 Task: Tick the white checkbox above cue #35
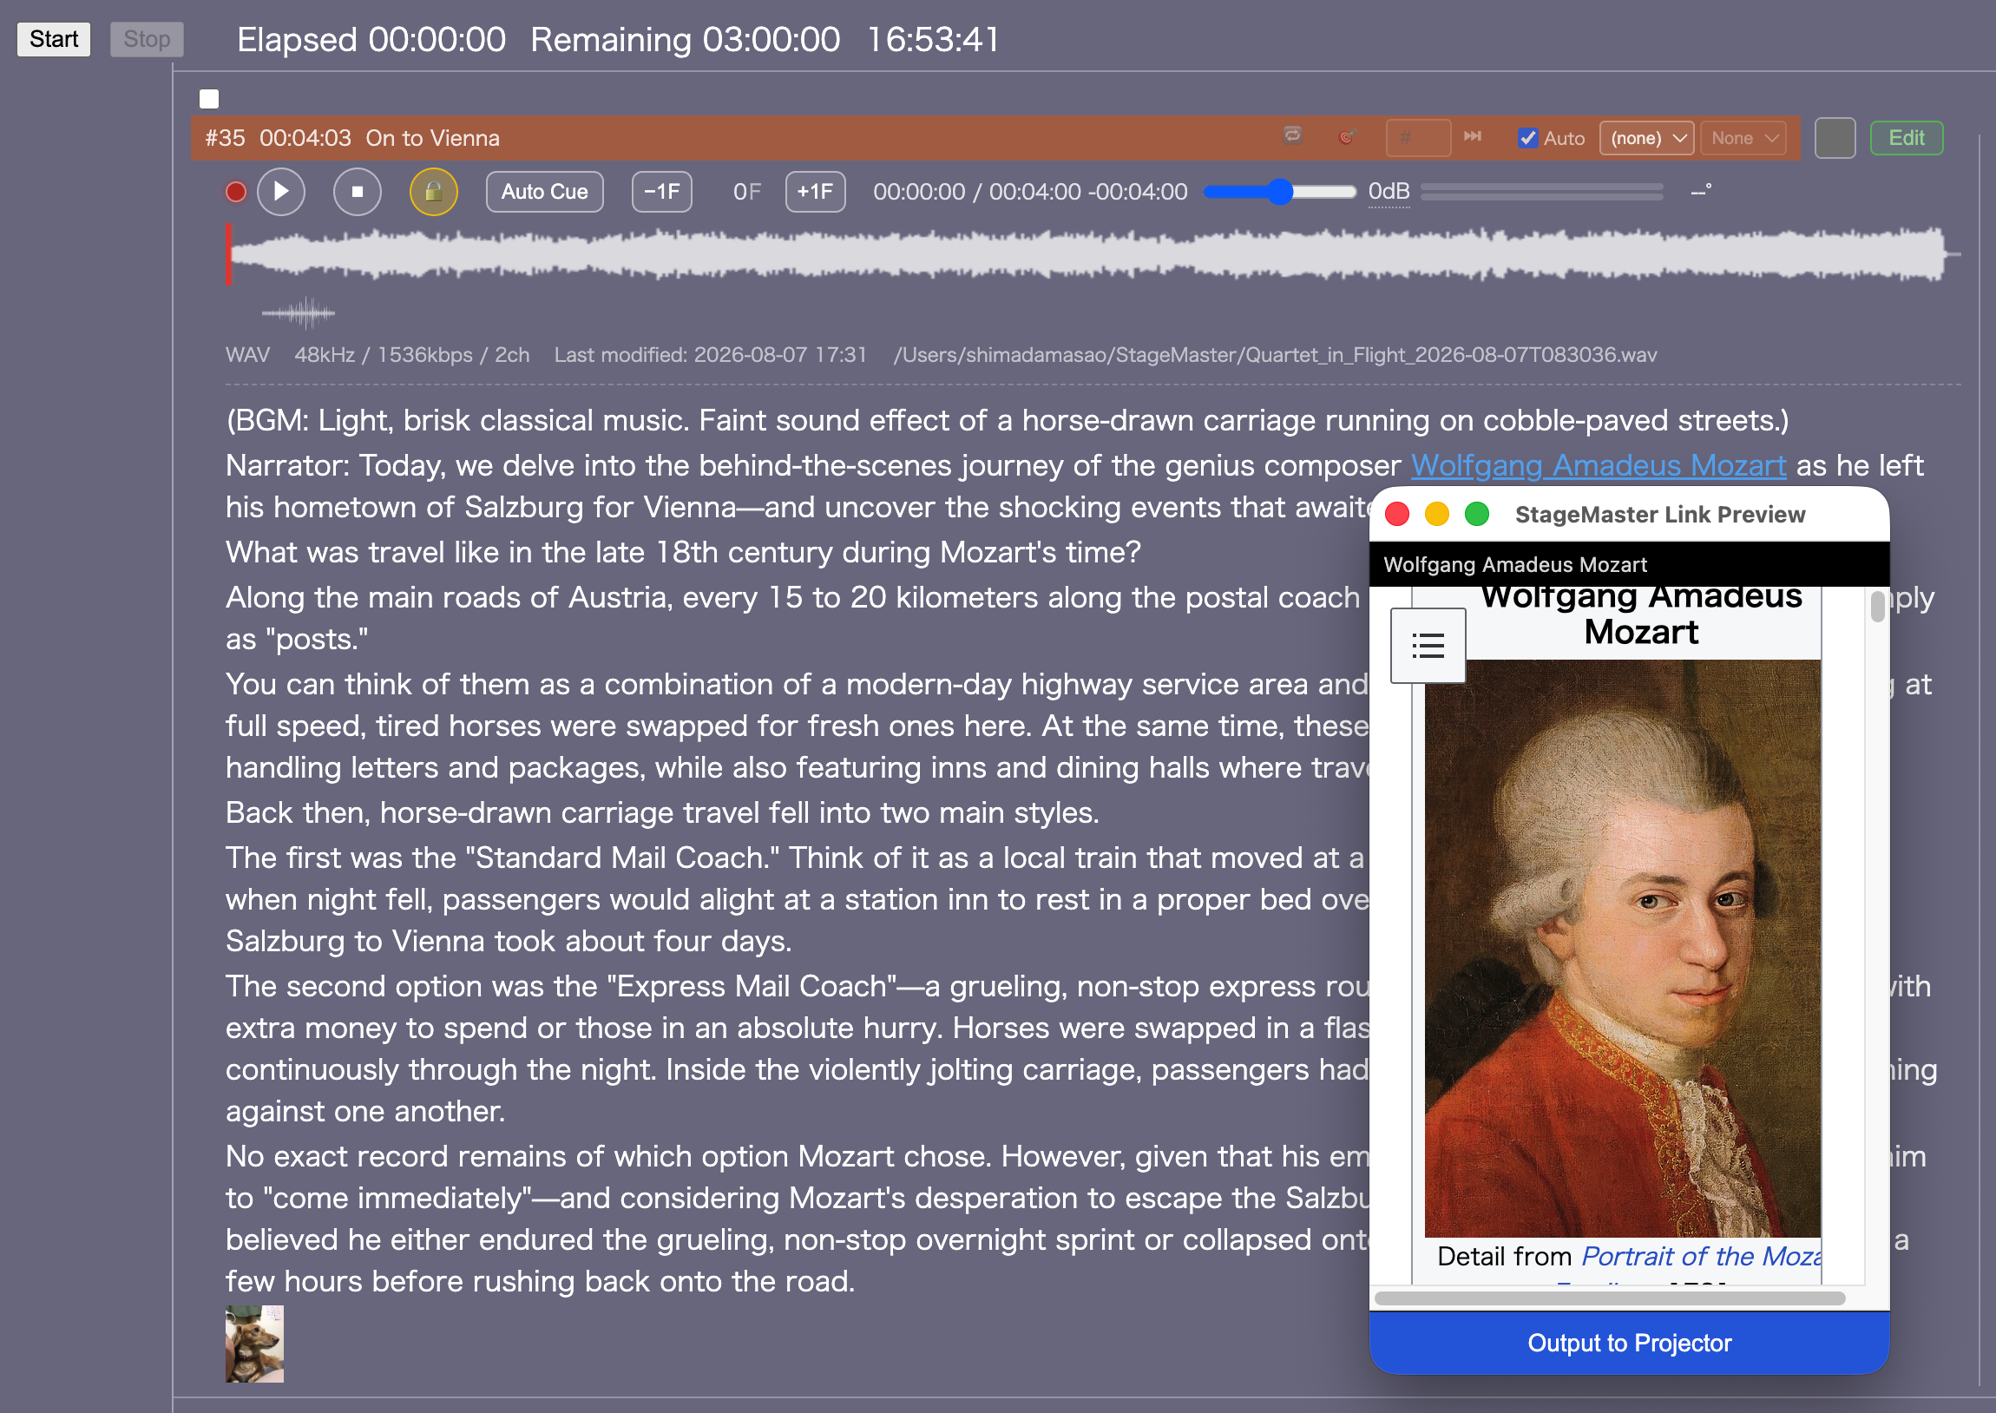pos(209,98)
